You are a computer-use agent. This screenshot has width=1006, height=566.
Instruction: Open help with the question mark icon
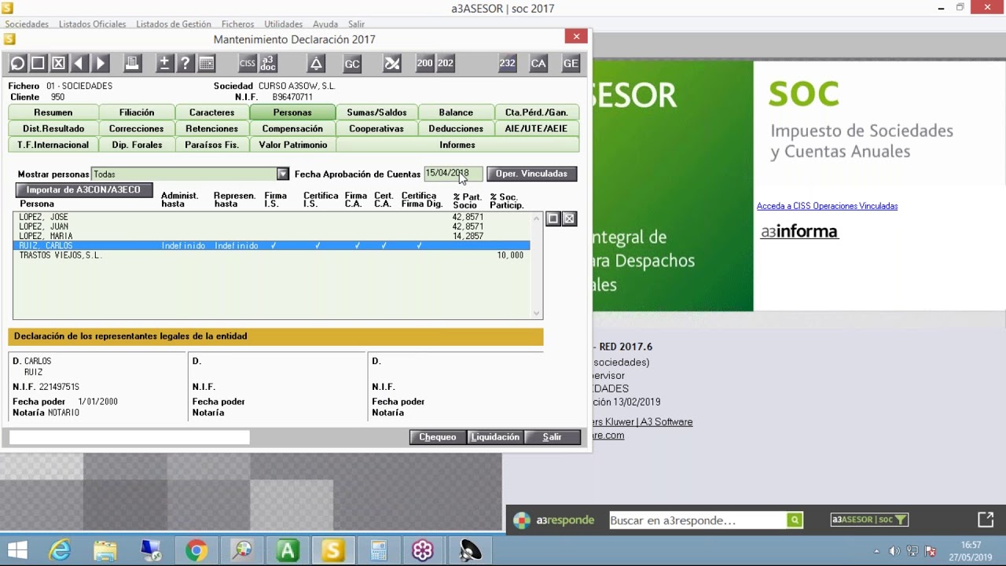pyautogui.click(x=185, y=64)
